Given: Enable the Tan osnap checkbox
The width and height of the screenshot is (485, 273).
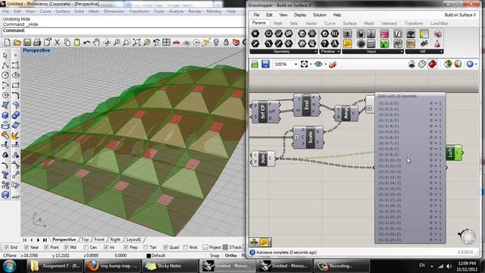Looking at the screenshot, I should (145, 247).
